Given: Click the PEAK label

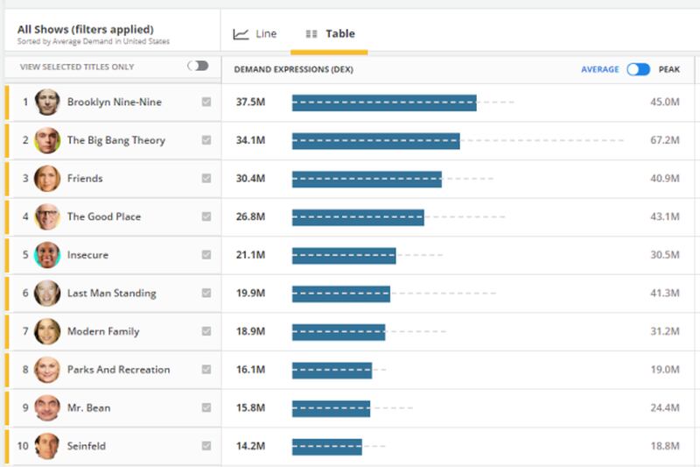Looking at the screenshot, I should 669,69.
